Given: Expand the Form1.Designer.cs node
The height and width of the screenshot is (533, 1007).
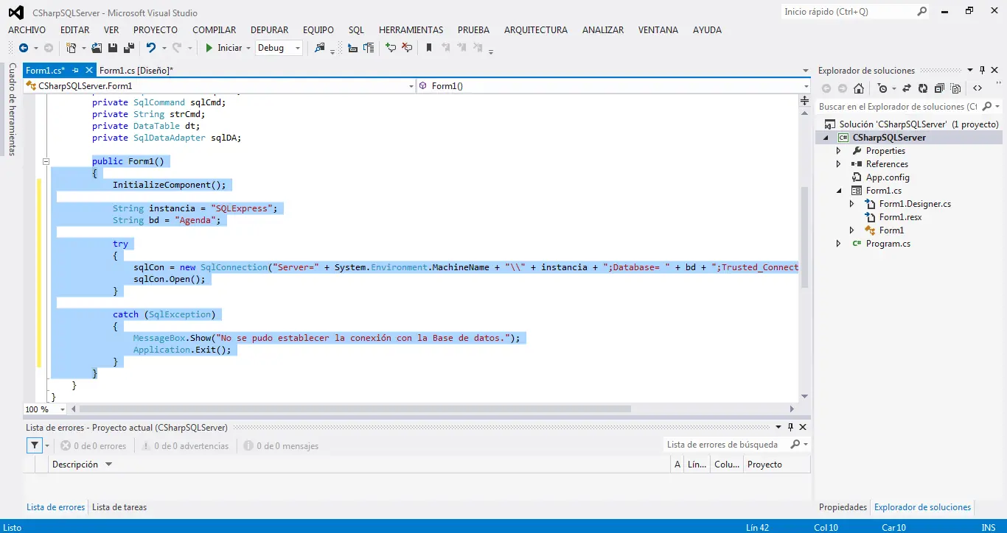Looking at the screenshot, I should tap(852, 204).
